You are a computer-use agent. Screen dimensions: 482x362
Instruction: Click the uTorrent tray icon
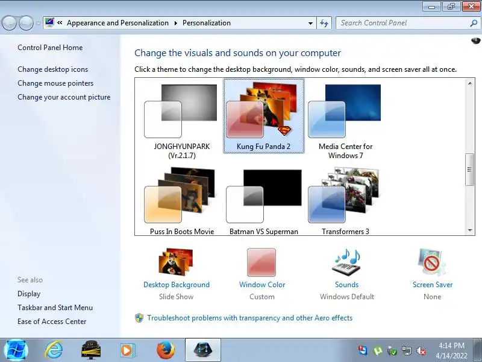[x=378, y=351]
